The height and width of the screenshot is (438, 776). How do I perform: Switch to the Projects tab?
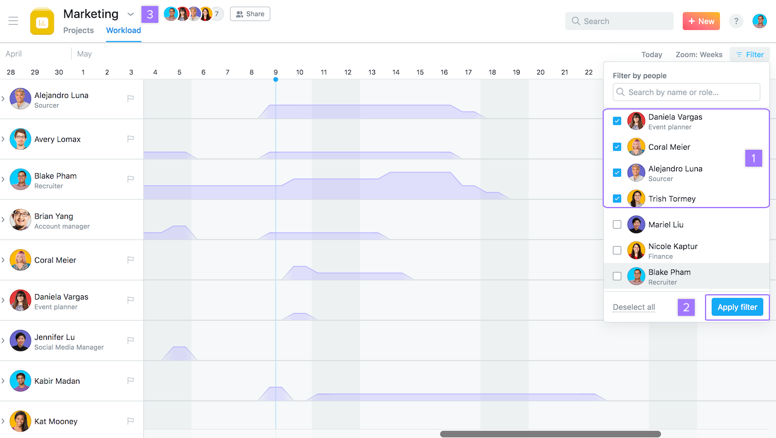click(78, 30)
